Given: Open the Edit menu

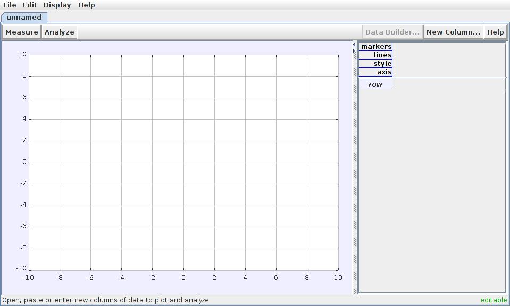Looking at the screenshot, I should coord(30,5).
